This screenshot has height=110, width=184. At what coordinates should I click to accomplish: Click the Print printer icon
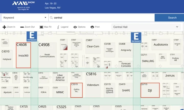[x=92, y=27]
